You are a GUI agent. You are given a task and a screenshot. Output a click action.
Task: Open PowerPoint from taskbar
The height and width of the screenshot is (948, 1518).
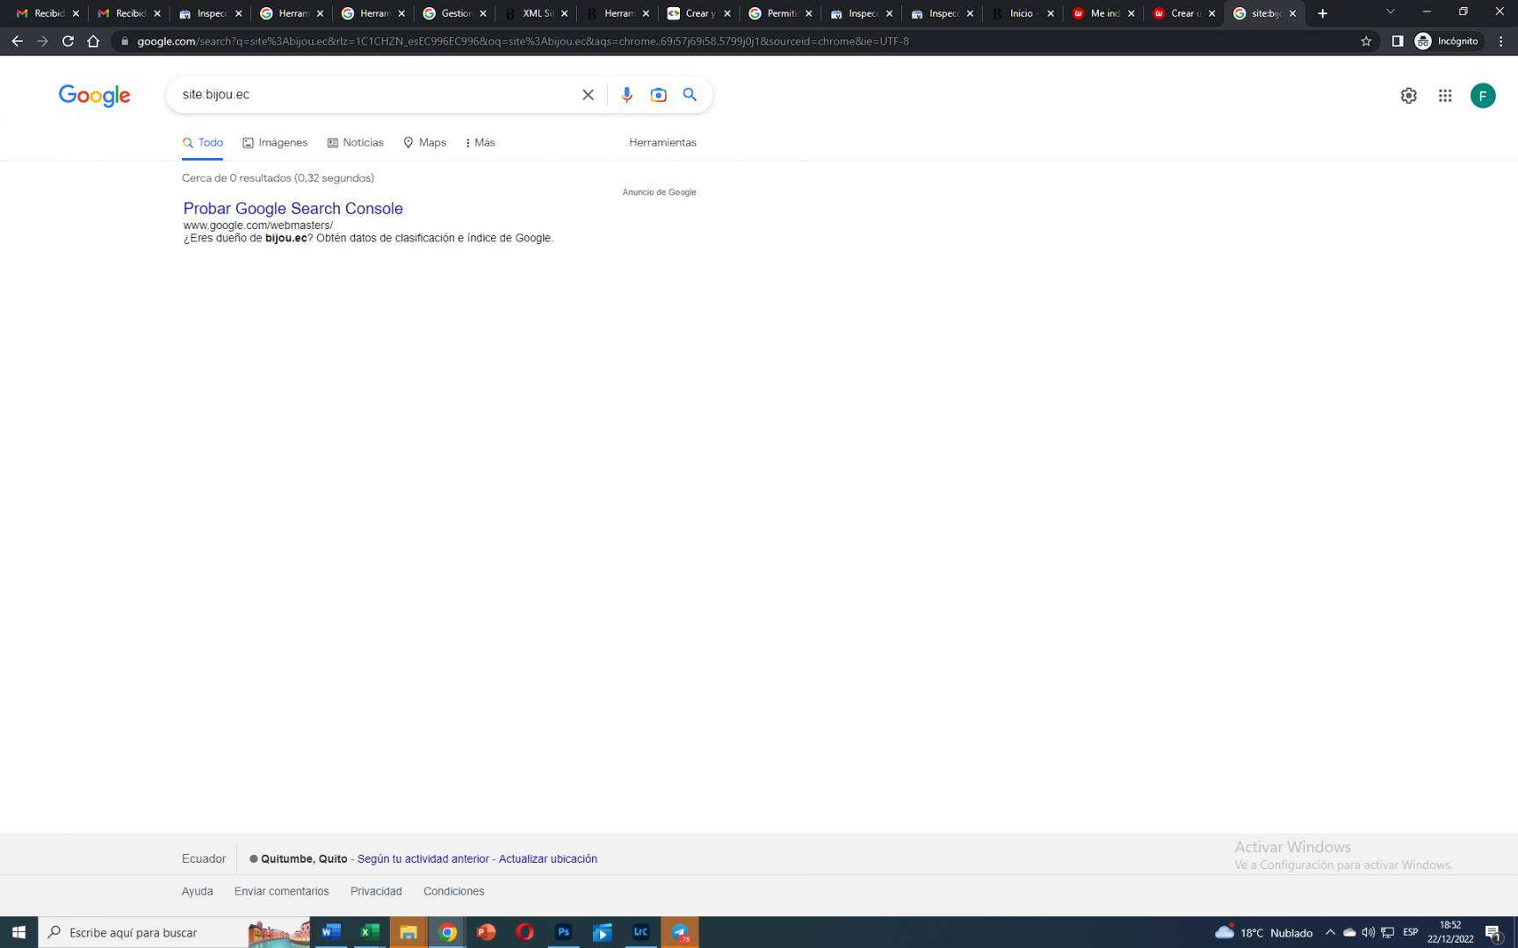(486, 932)
